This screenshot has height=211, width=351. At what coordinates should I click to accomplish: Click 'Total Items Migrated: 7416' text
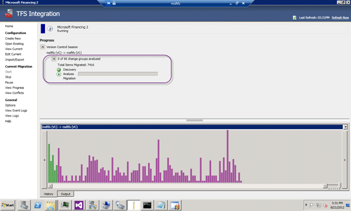click(x=76, y=65)
